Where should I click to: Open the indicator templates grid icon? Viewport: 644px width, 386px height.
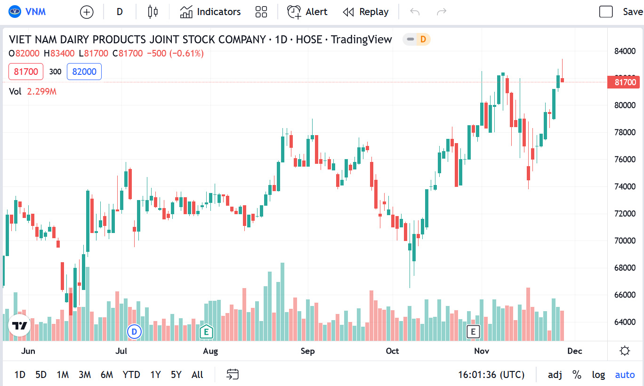(261, 12)
